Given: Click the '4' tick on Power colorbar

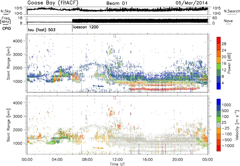Looking at the screenshot, I should click(x=223, y=83).
